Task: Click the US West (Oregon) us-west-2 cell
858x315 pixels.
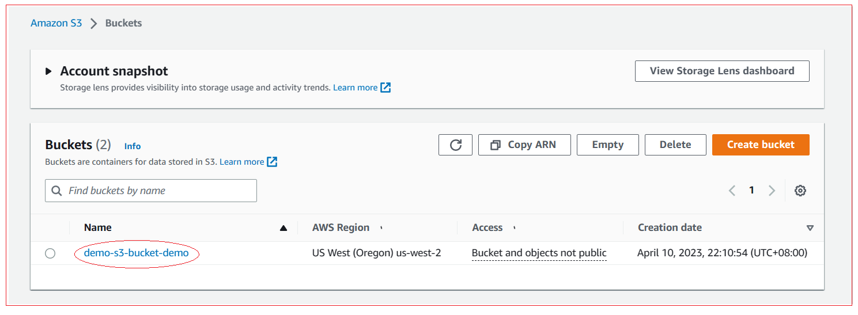Action: tap(377, 253)
